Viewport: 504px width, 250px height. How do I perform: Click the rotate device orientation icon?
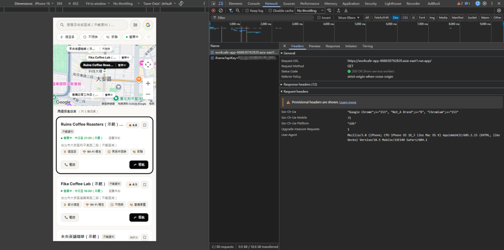pos(181,3)
